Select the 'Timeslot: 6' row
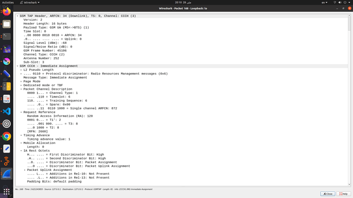This screenshot has width=353, height=198. 182,97
